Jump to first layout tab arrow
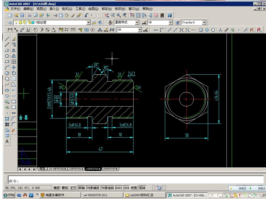266x199 pixels. point(20,169)
